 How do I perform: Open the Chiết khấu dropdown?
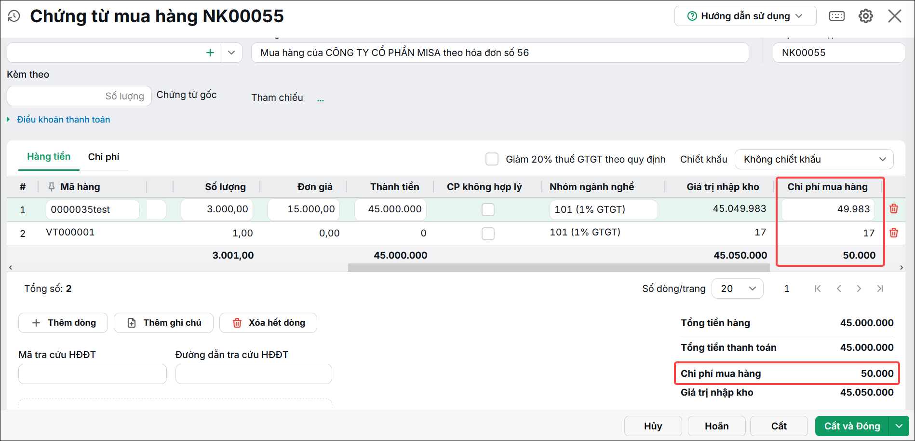[x=814, y=159]
